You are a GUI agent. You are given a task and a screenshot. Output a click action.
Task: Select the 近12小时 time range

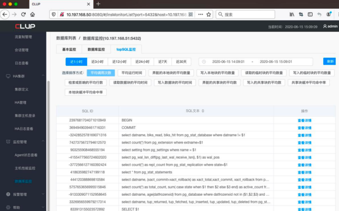click(119, 62)
